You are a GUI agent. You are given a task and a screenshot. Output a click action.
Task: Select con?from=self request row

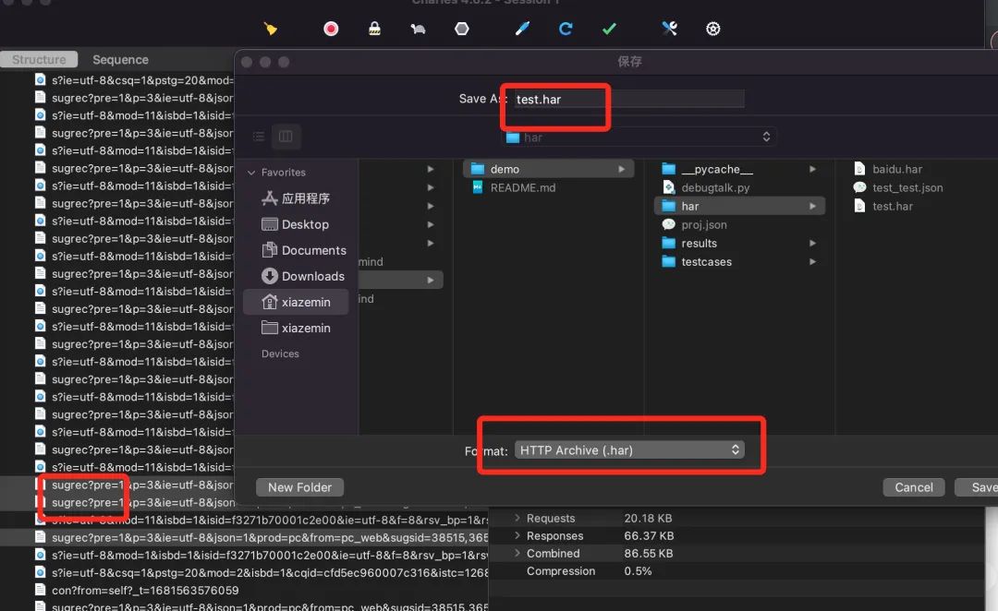(x=244, y=590)
